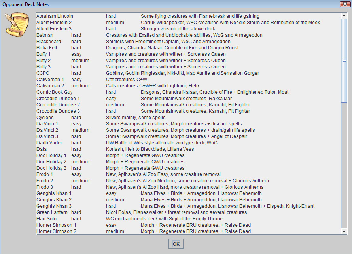
Task: Click the scrollbar up arrow
Action: pos(344,16)
